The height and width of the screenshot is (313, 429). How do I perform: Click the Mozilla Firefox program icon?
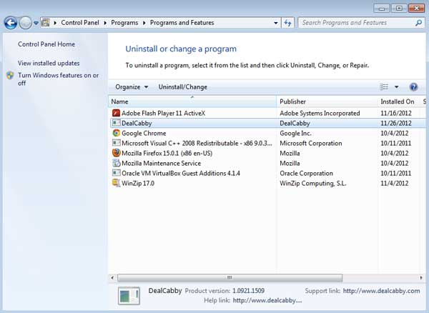point(116,153)
